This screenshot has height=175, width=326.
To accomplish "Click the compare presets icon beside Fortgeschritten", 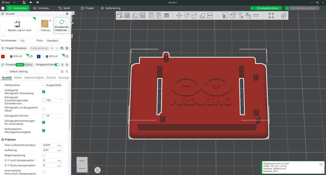I will coord(67,65).
